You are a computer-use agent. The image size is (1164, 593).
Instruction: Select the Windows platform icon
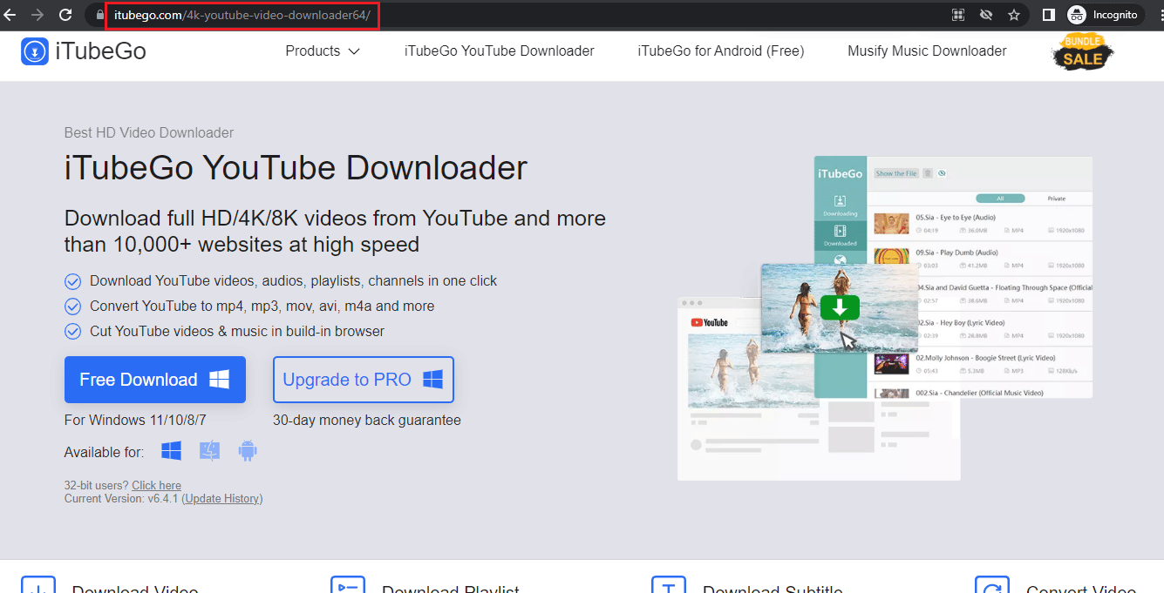tap(171, 451)
